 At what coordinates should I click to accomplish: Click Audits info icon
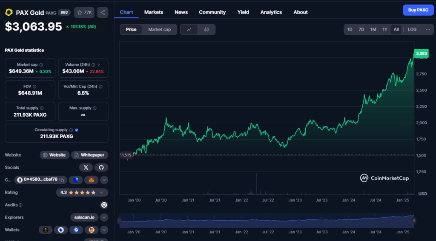(20, 205)
